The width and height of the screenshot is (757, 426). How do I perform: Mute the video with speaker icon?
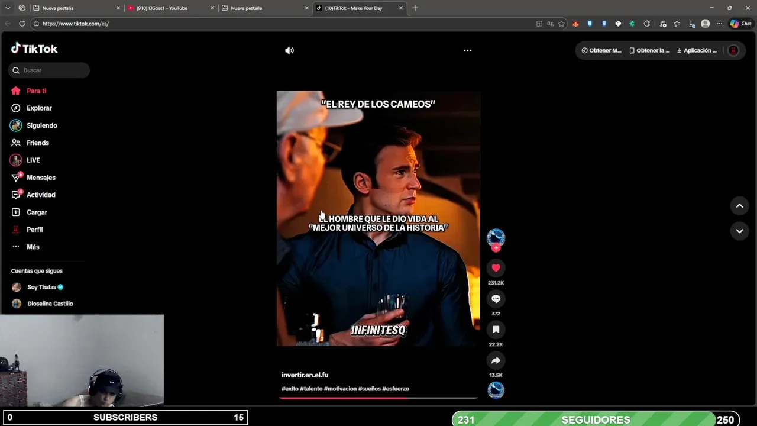pyautogui.click(x=289, y=50)
